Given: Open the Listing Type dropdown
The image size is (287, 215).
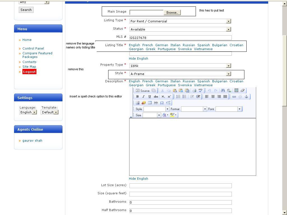Looking at the screenshot, I should [x=180, y=21].
